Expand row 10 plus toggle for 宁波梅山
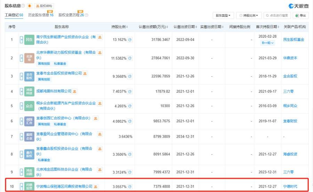The height and width of the screenshot is (192, 313). pos(21,187)
